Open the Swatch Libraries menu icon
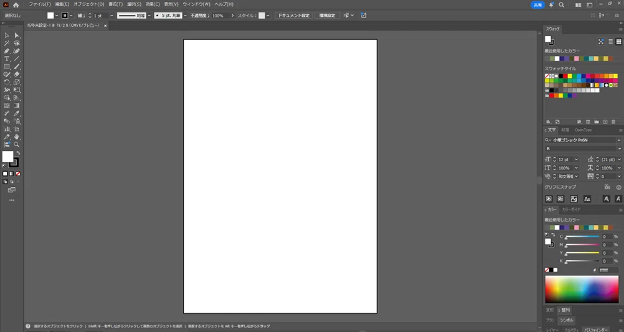 (x=549, y=122)
